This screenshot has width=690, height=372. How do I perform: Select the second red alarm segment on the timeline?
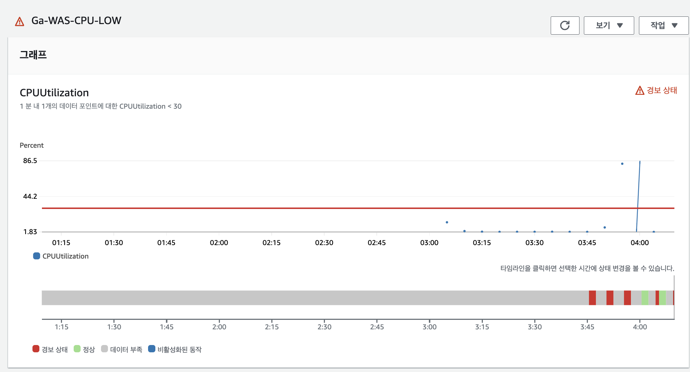pos(610,298)
